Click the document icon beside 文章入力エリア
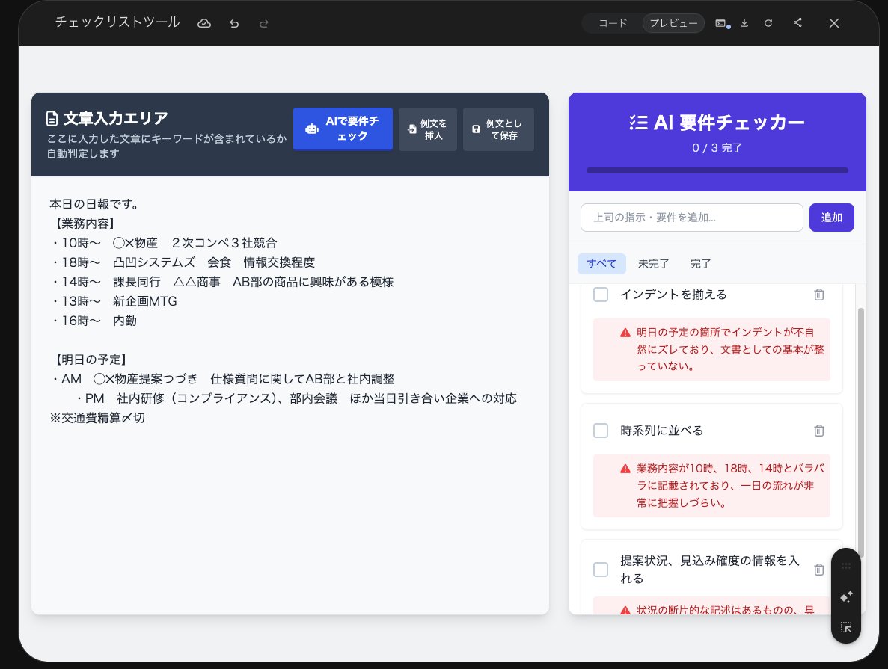This screenshot has width=888, height=669. coord(52,118)
